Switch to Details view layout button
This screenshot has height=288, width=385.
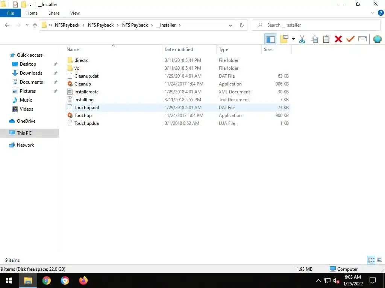pos(371,260)
